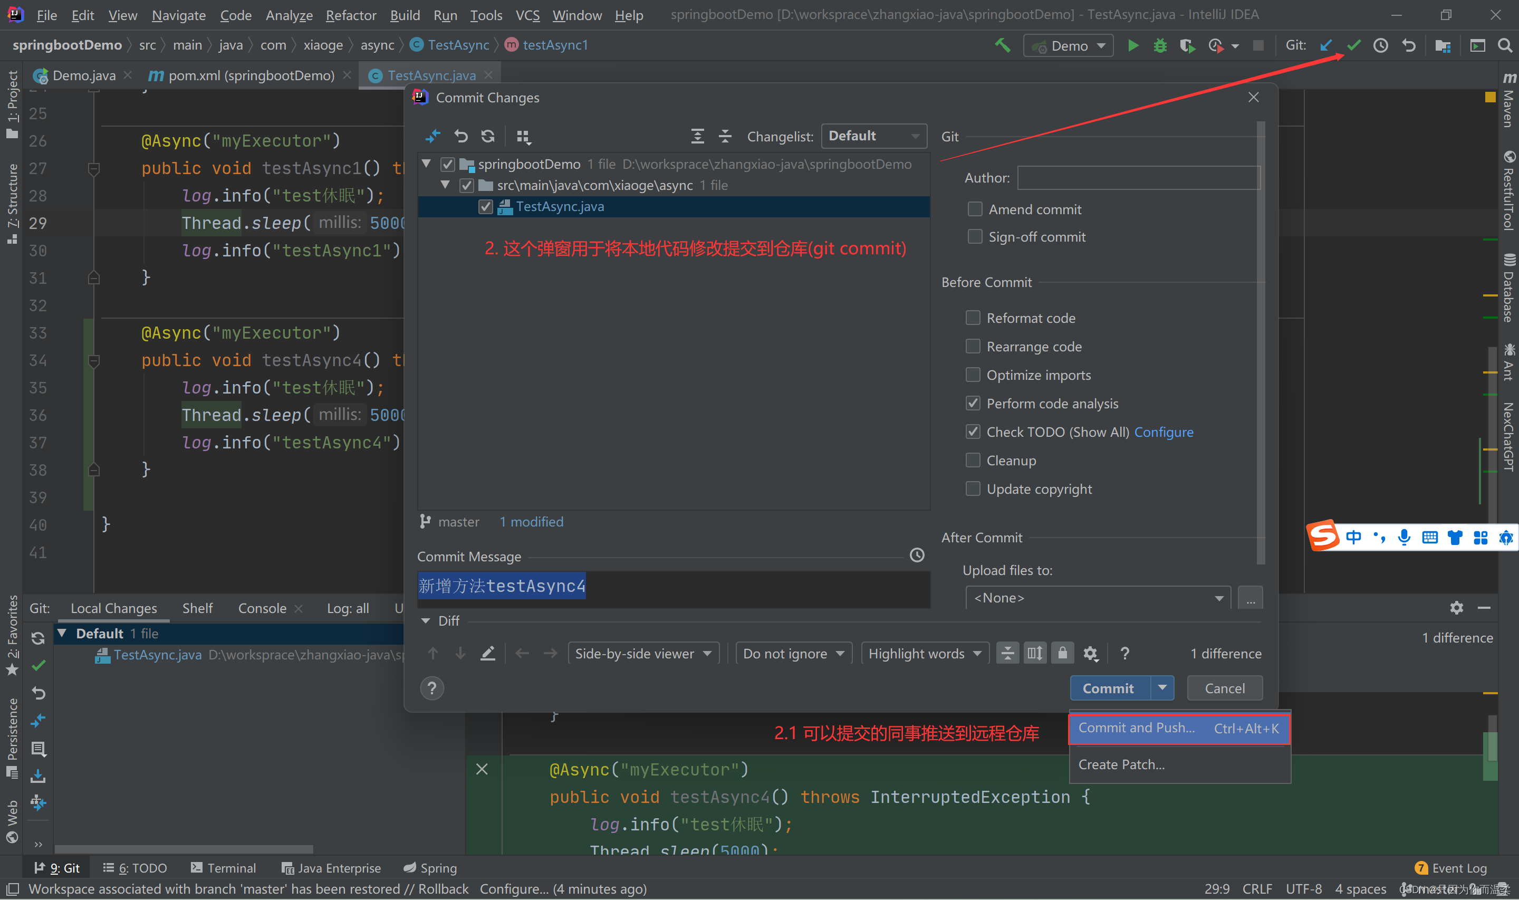This screenshot has width=1519, height=900.
Task: Open the Changelist Default dropdown
Action: [x=873, y=136]
